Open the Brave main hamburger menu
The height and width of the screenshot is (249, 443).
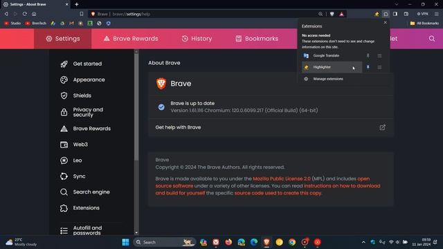(437, 14)
